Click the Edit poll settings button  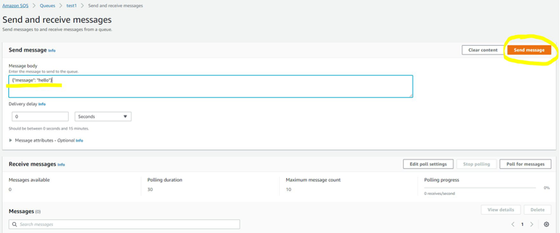point(428,164)
